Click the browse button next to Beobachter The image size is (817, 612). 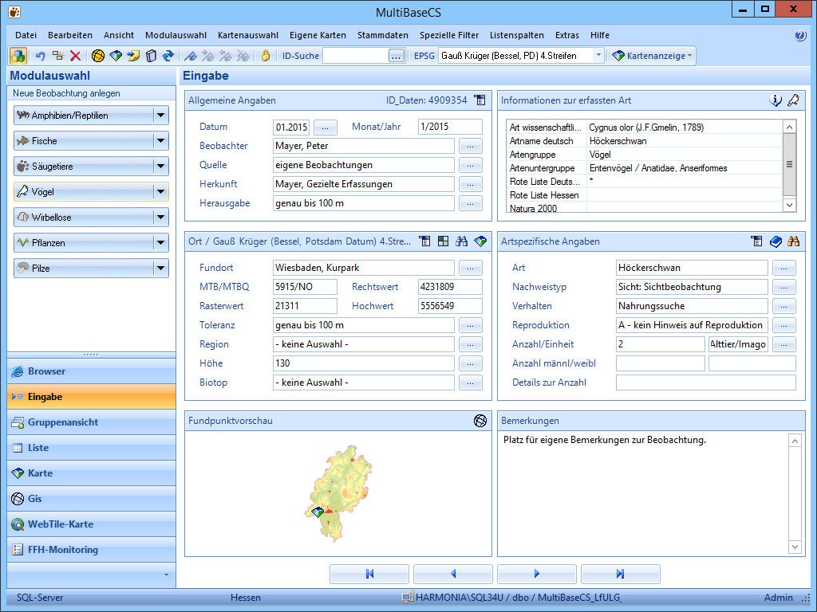tap(471, 147)
